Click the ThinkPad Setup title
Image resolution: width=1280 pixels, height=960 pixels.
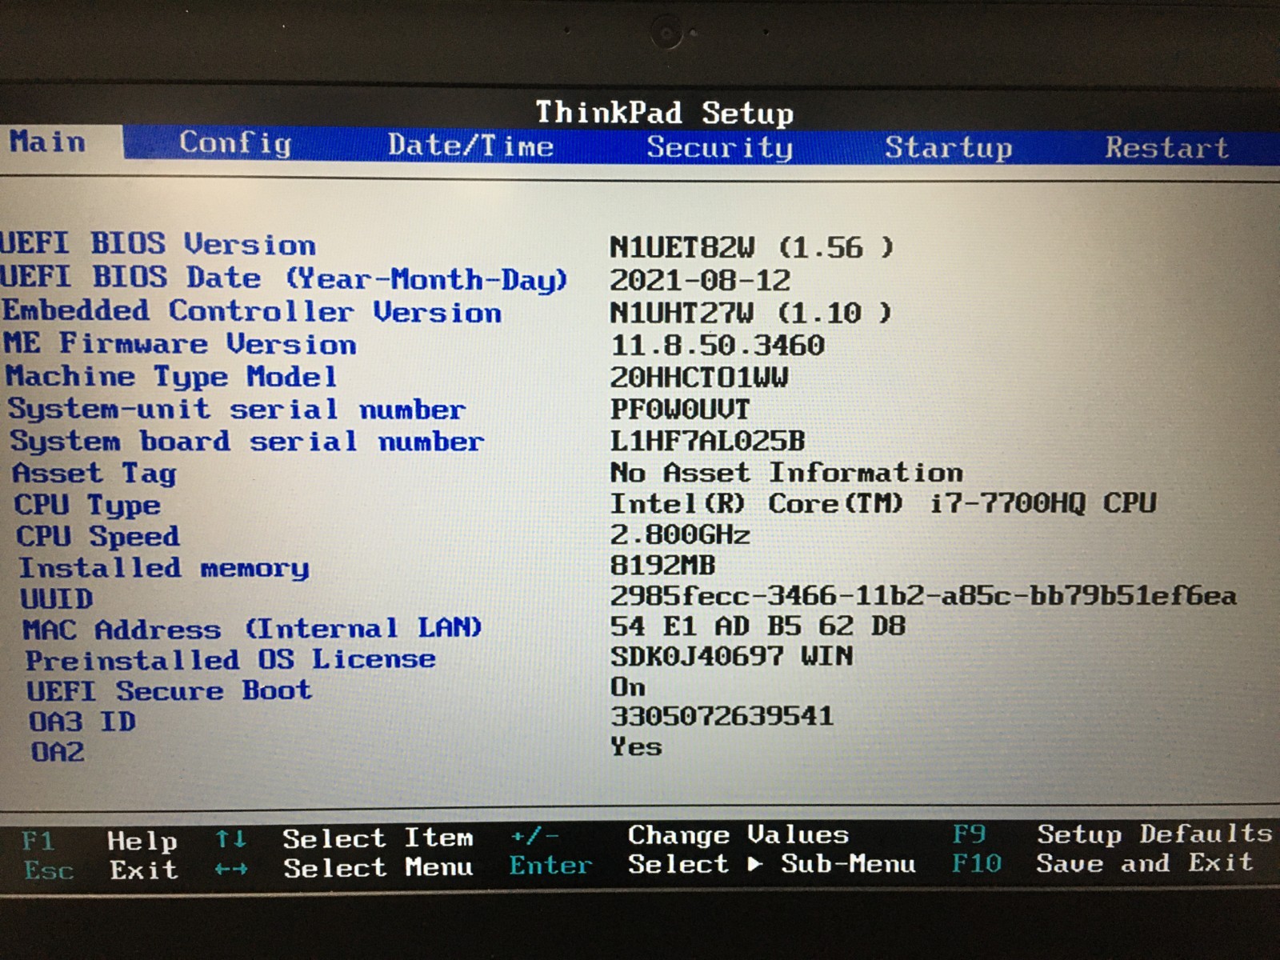pyautogui.click(x=665, y=113)
